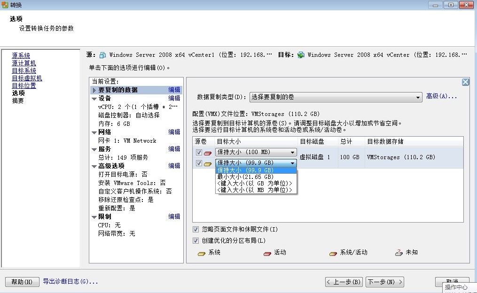Click the 目标数据存储 column header
The image size is (477, 293).
(x=414, y=141)
